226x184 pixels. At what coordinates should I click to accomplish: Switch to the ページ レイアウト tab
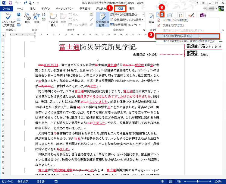(x=64, y=9)
